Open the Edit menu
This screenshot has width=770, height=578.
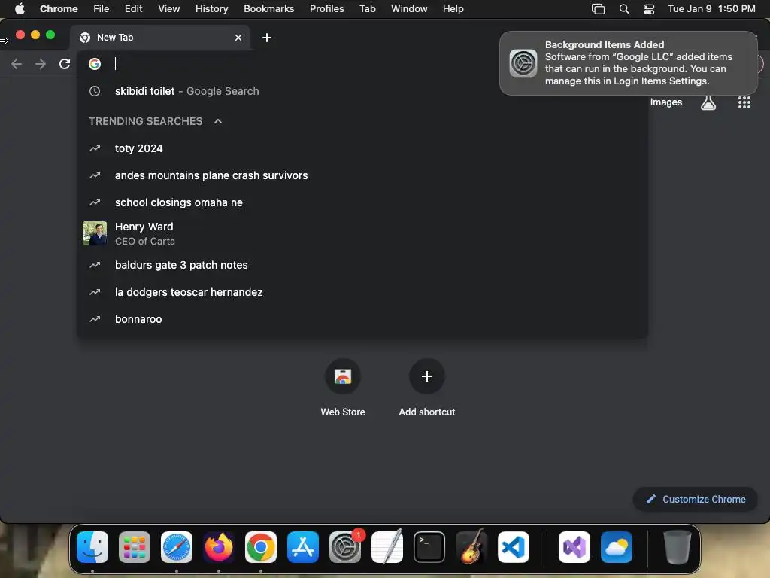point(133,9)
